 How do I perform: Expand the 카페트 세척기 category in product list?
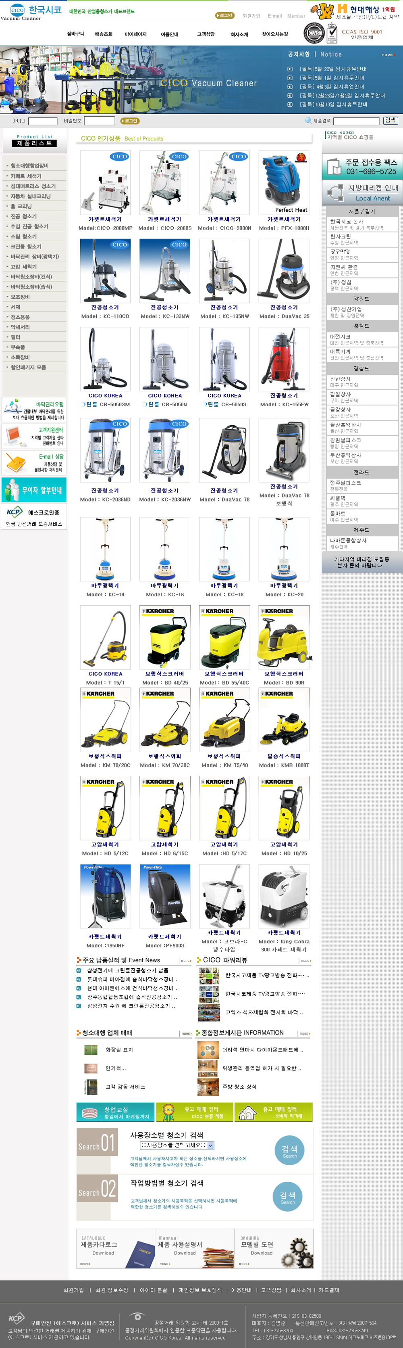click(x=26, y=176)
